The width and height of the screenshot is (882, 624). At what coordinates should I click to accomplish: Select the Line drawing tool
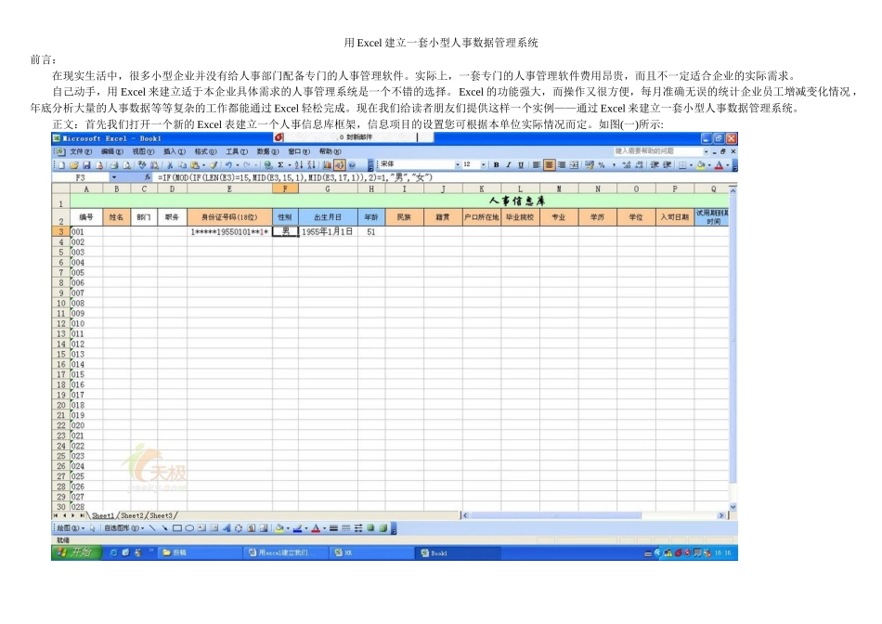[x=152, y=527]
